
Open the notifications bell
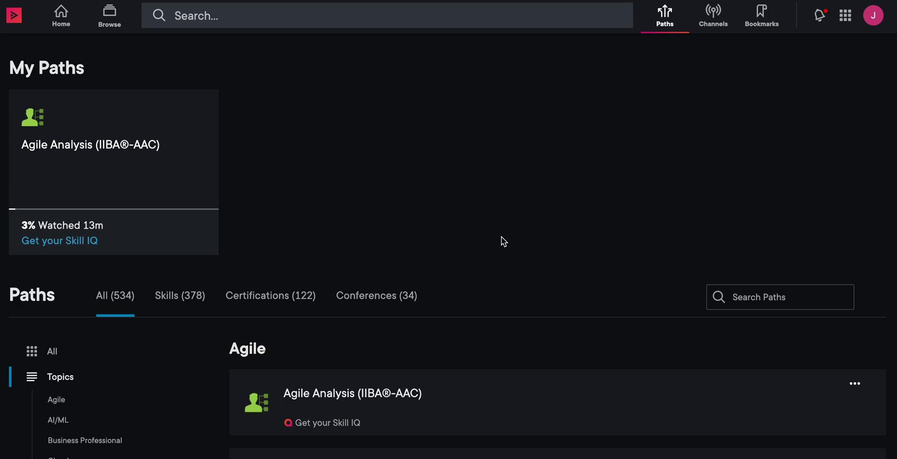[820, 15]
